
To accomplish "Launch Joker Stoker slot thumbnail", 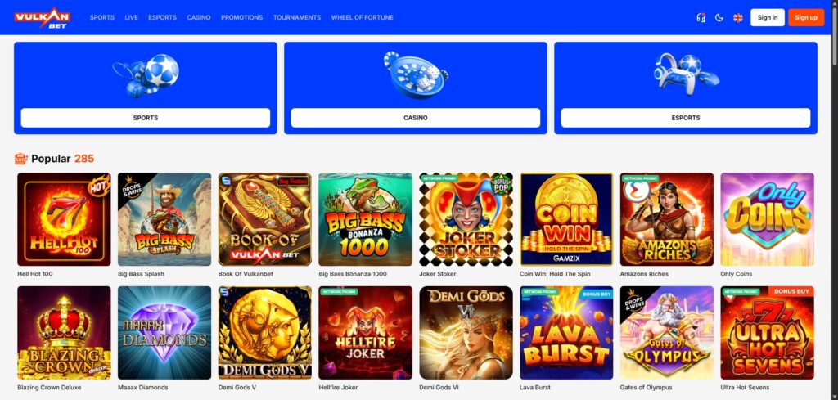I will point(466,219).
